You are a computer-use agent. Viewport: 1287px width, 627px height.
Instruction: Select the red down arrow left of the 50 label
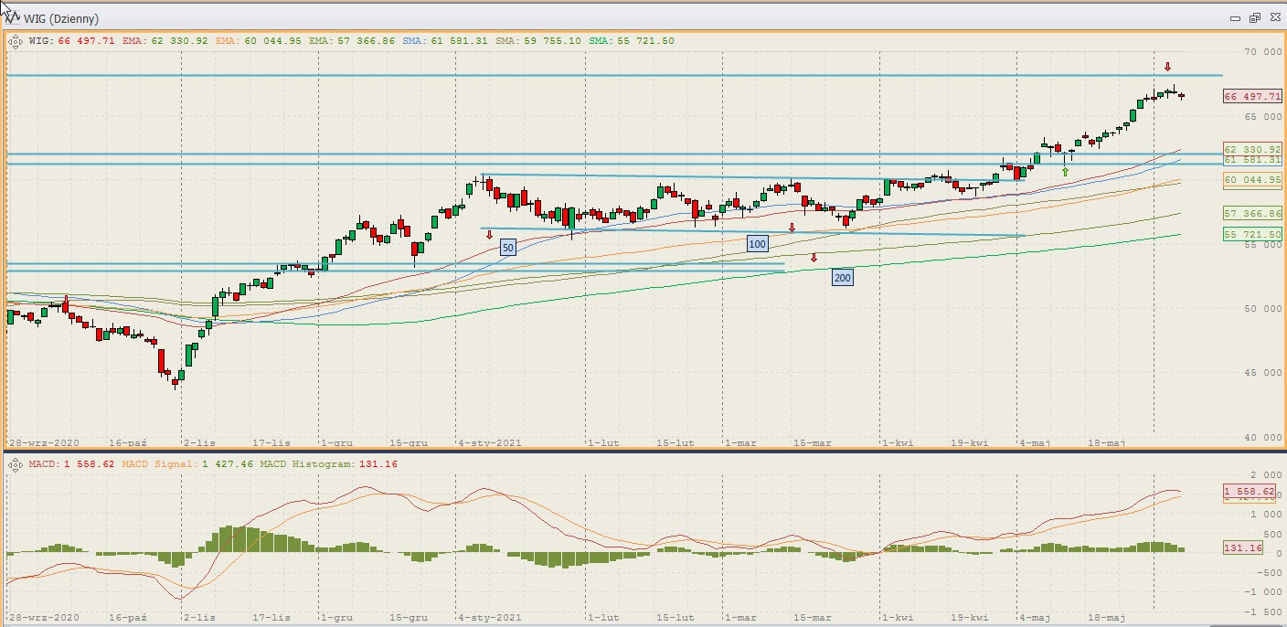tap(489, 235)
